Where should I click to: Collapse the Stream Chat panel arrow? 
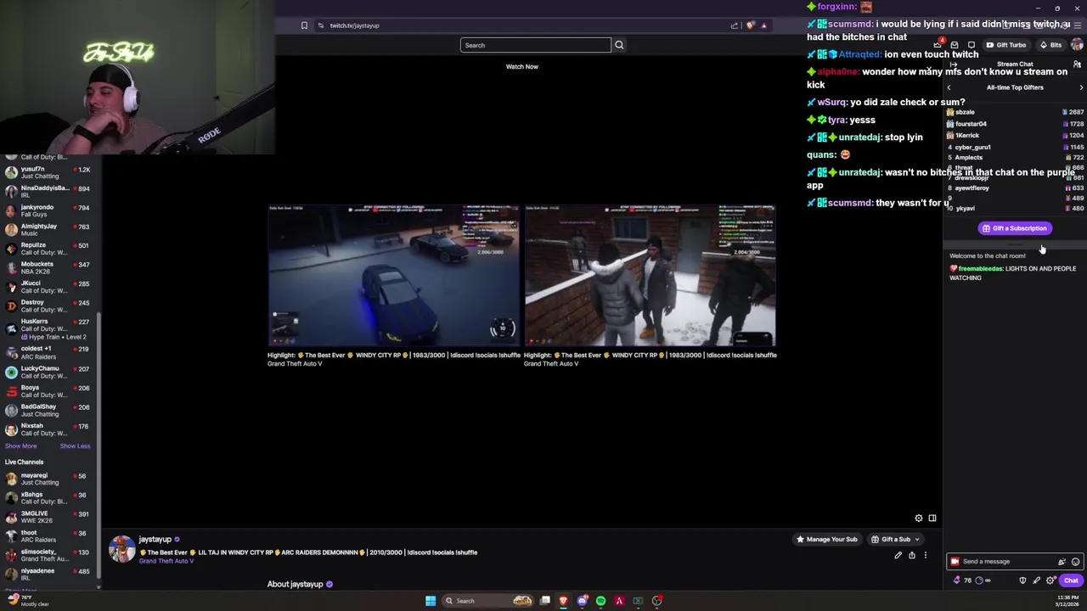click(x=954, y=64)
